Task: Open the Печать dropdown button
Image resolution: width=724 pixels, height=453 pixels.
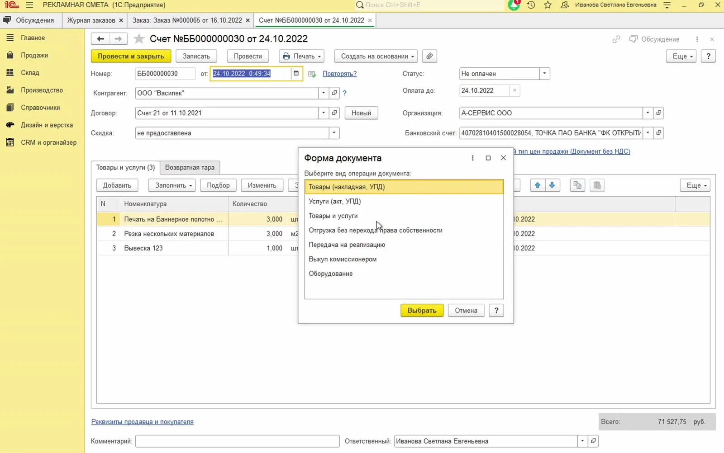Action: click(301, 56)
